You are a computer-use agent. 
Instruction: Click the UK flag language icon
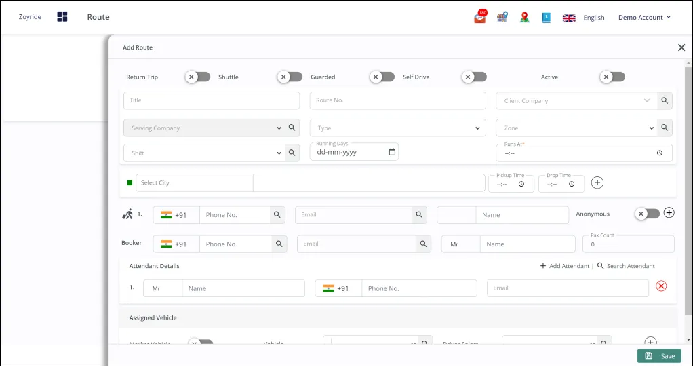click(x=569, y=18)
